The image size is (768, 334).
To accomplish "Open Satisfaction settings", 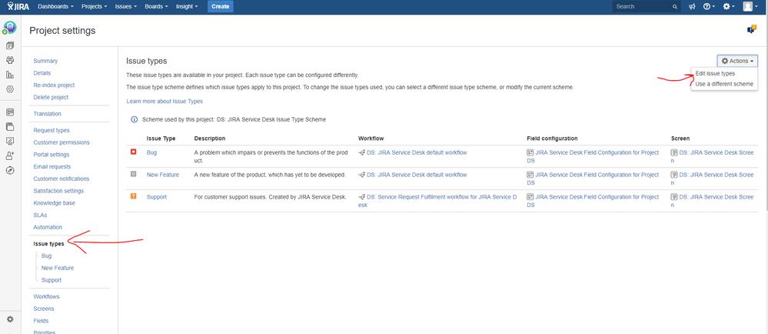I will click(58, 191).
